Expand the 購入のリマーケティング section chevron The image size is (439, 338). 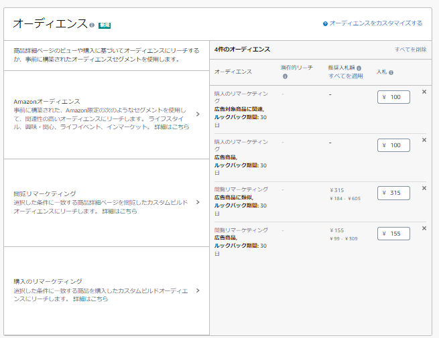pyautogui.click(x=198, y=290)
